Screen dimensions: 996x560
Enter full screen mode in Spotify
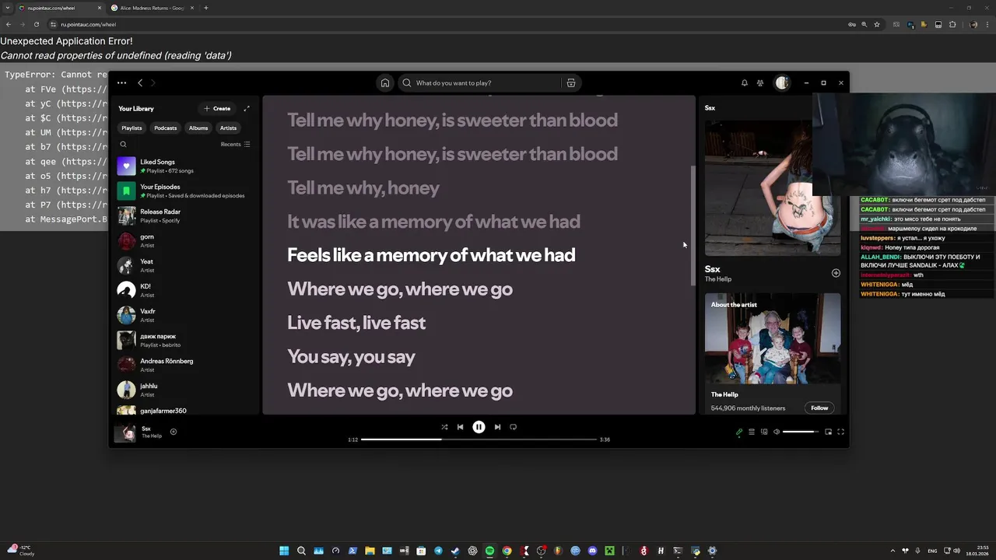(x=840, y=432)
